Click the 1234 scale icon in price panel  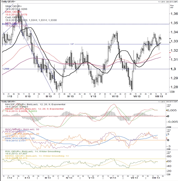pyautogui.click(x=172, y=92)
